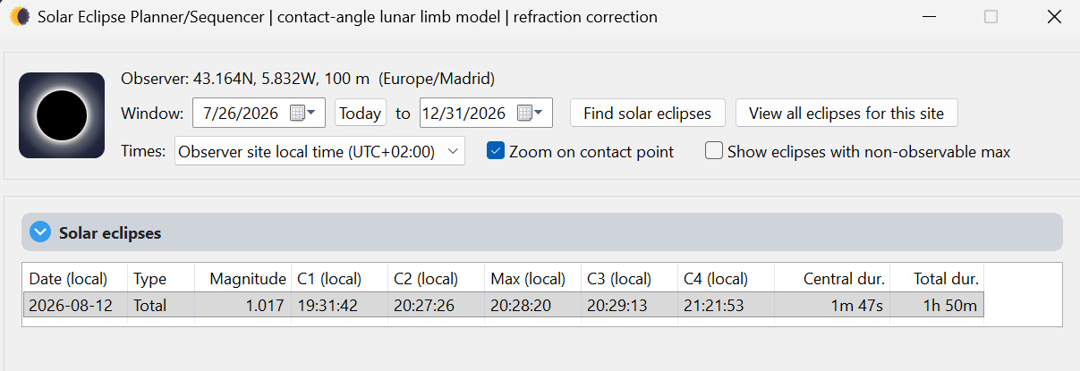The height and width of the screenshot is (371, 1080).
Task: Click the C1 (local) column header
Action: click(339, 279)
